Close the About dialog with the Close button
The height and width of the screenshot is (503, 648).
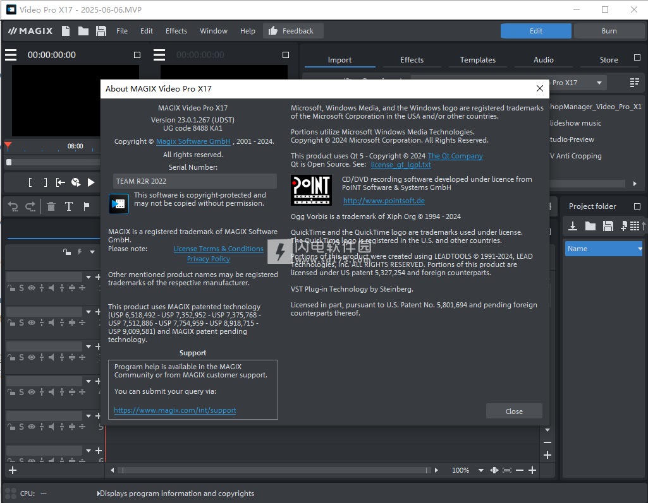tap(514, 411)
